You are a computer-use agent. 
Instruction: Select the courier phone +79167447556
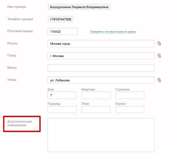point(60,19)
